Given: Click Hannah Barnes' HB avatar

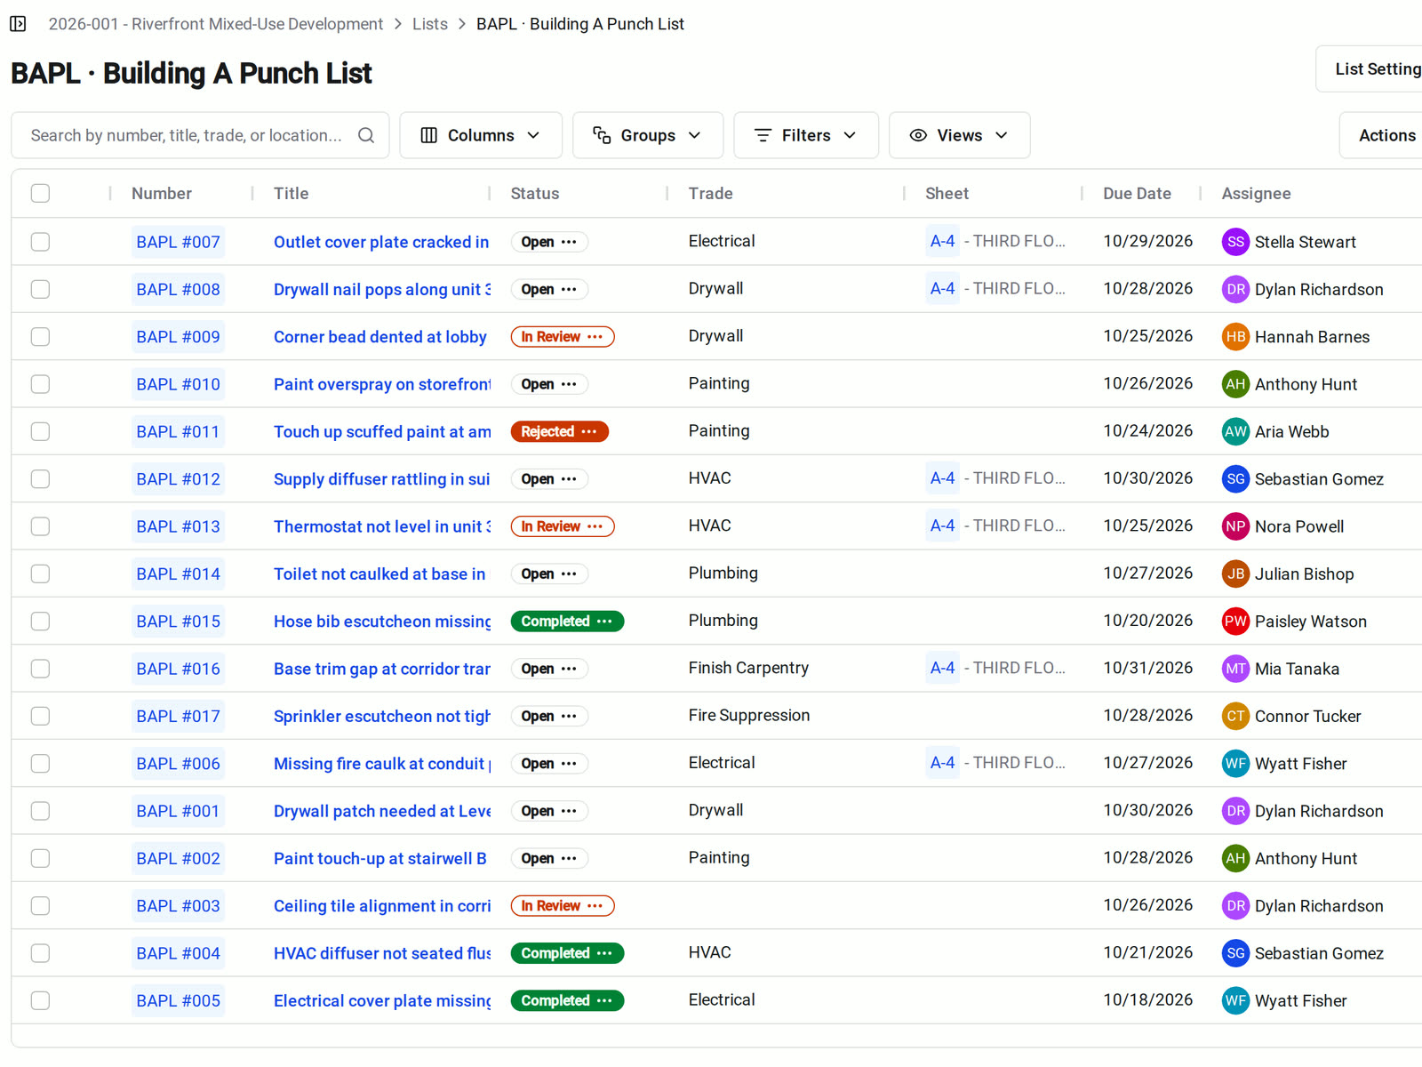Looking at the screenshot, I should tap(1235, 337).
